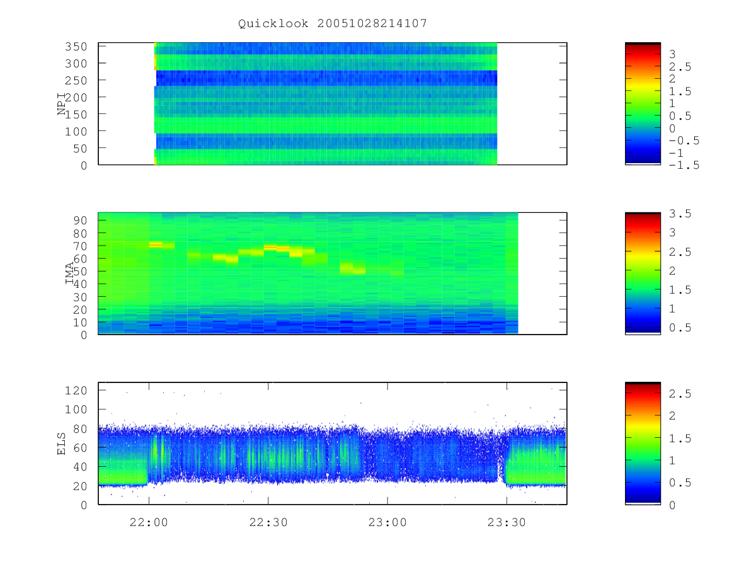Image resolution: width=756 pixels, height=567 pixels.
Task: Click the 10 tick on IMA axis
Action: click(x=82, y=323)
